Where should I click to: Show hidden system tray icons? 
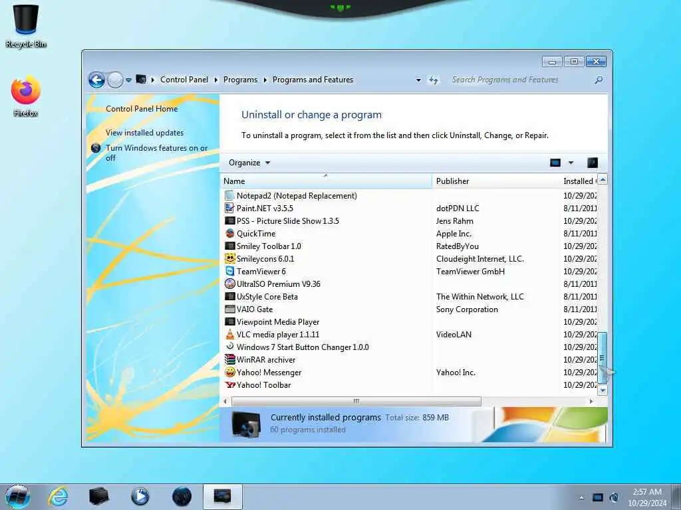tap(581, 497)
